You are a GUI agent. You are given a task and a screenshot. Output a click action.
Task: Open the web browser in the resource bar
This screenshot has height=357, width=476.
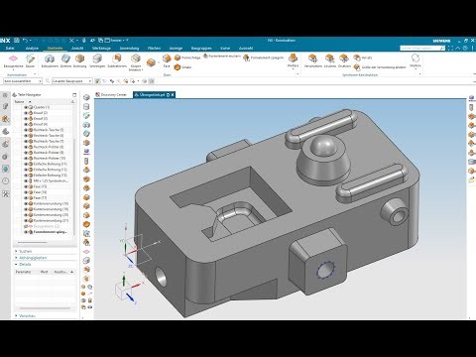click(x=5, y=169)
